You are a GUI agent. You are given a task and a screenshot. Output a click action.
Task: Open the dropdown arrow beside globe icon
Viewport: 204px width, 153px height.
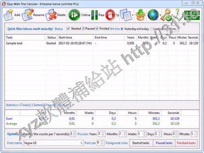(160, 15)
